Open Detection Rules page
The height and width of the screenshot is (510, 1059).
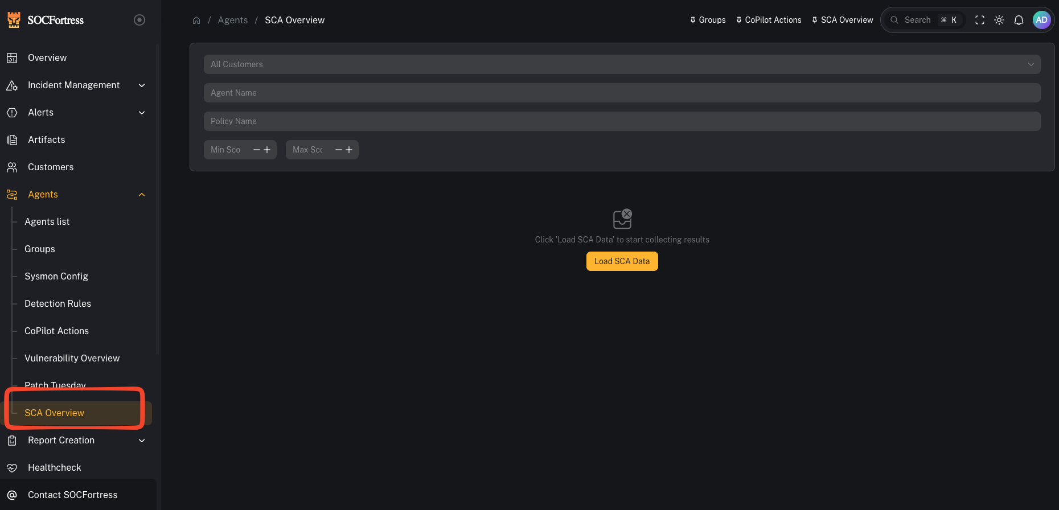click(x=58, y=303)
